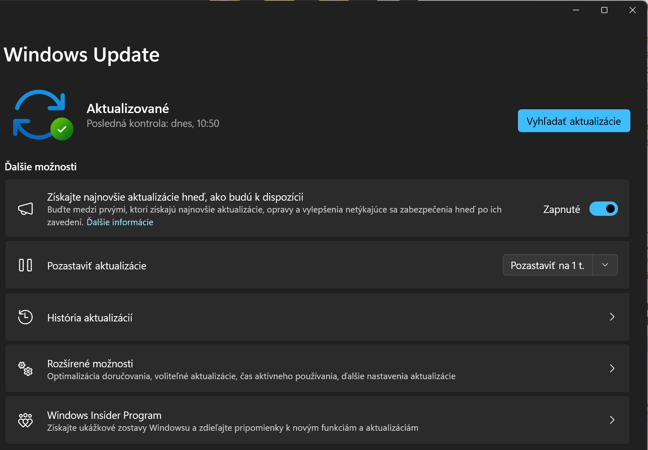Click the Vyhľadať aktualizácie button
This screenshot has width=648, height=450.
point(574,121)
